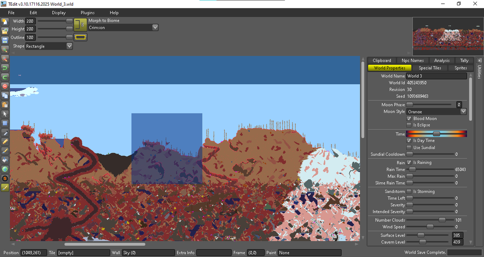
Task: Click the Zoom In magnifier icon
Action: (x=5, y=49)
